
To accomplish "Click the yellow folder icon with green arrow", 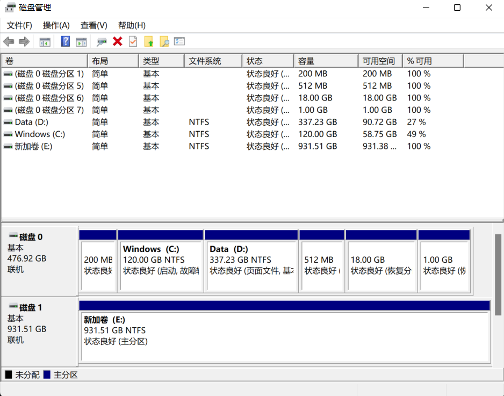I will tap(149, 41).
